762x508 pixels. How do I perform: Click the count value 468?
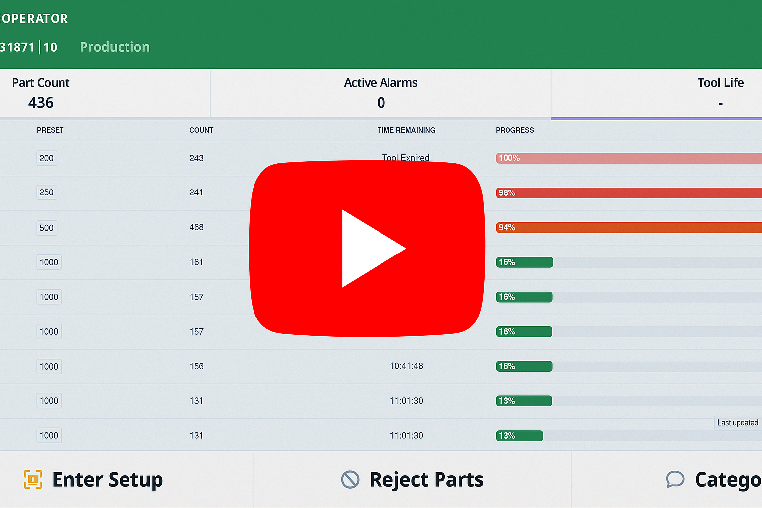click(196, 227)
